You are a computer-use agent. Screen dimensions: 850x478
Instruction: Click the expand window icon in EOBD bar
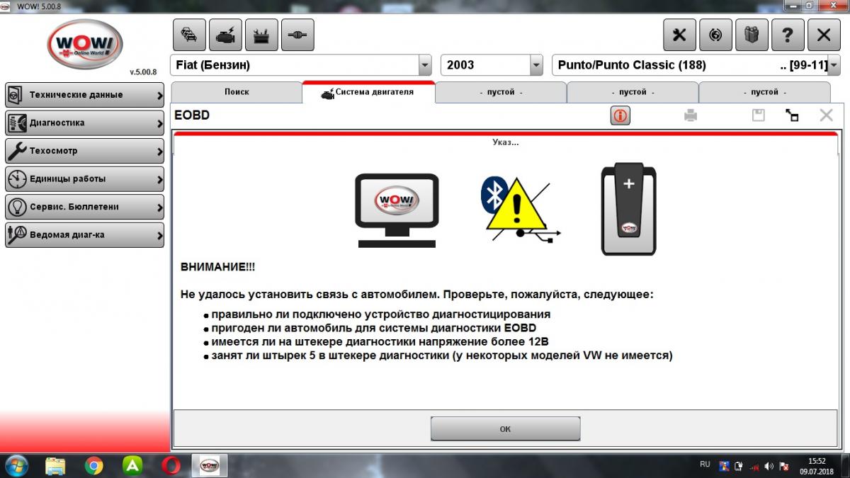click(792, 115)
